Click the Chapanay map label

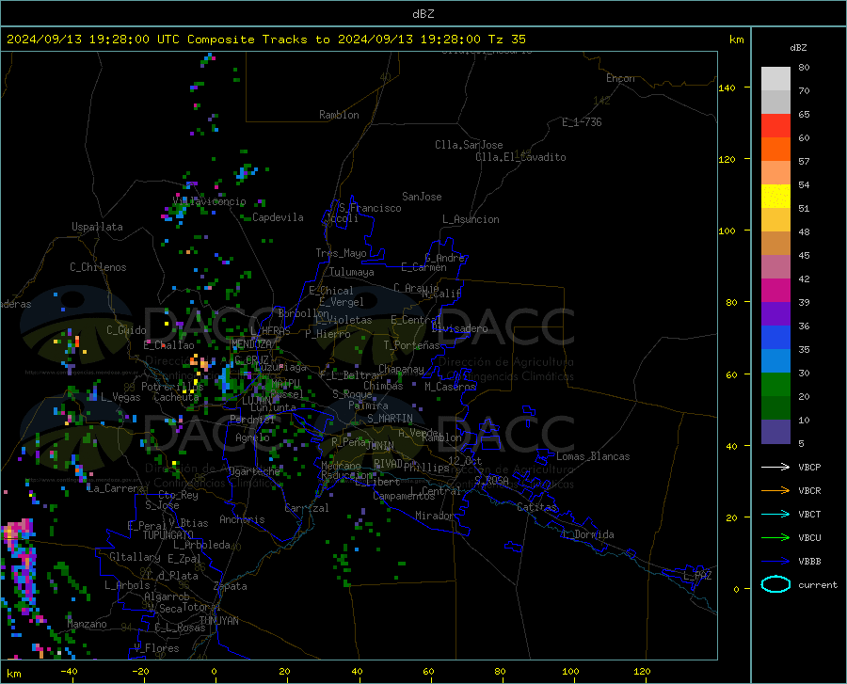coord(401,369)
